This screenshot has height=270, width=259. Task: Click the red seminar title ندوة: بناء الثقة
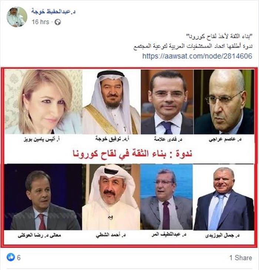tap(132, 153)
